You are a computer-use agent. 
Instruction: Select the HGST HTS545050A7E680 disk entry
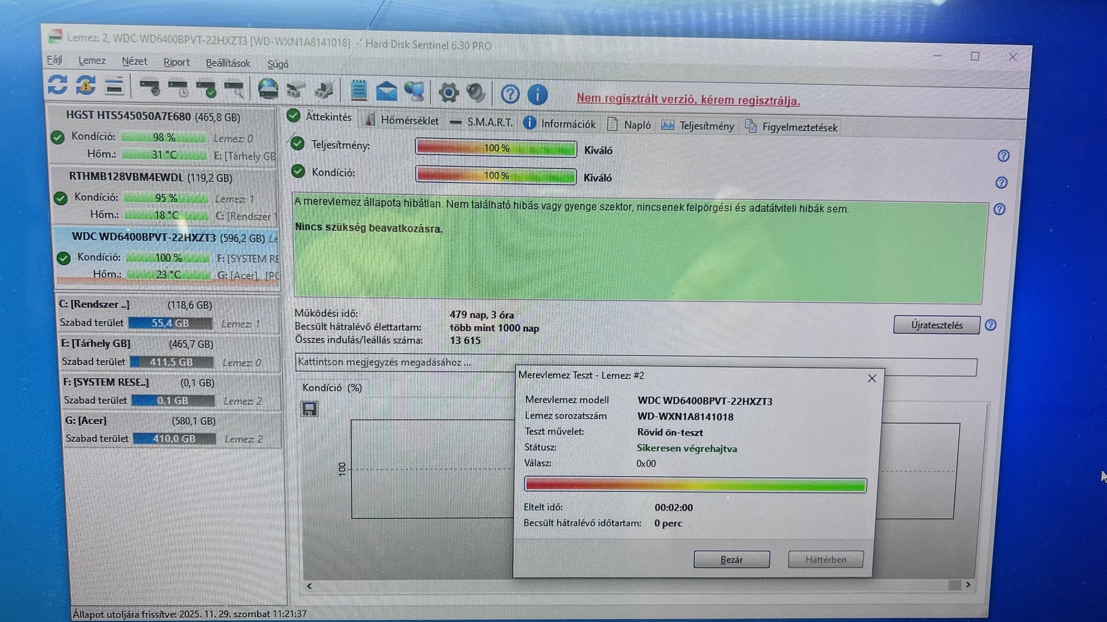(x=153, y=116)
